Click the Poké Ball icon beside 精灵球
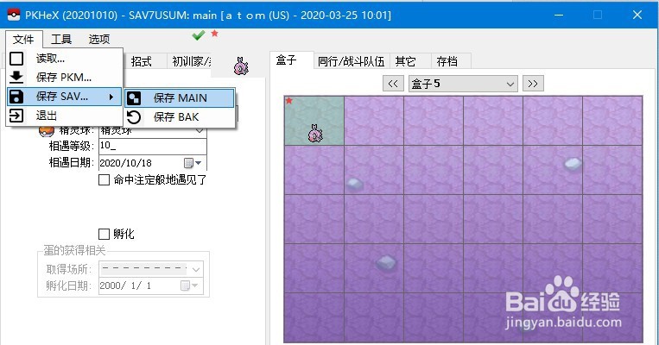659x345 pixels. tap(47, 131)
